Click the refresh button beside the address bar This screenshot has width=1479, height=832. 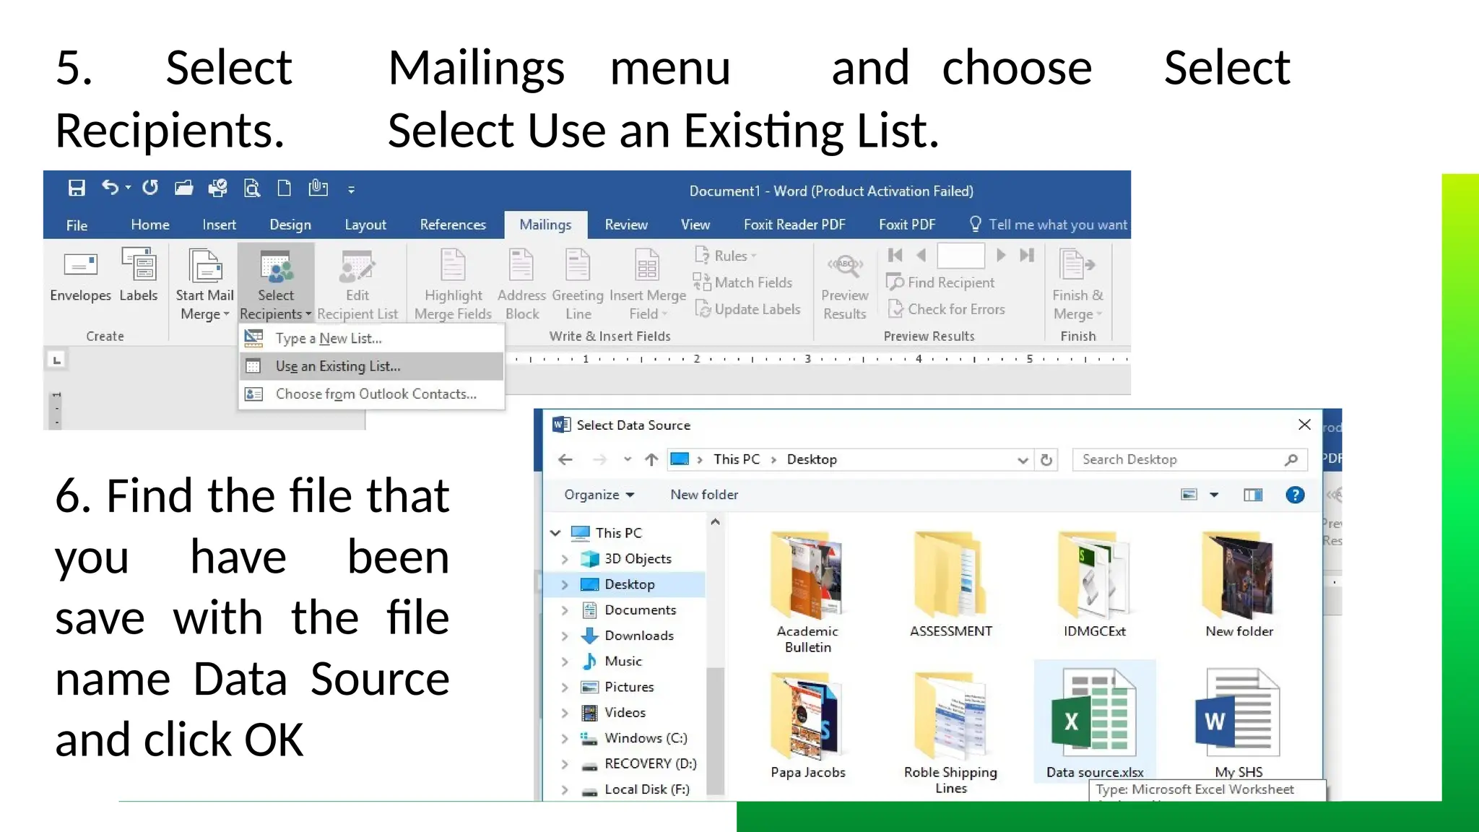point(1046,460)
